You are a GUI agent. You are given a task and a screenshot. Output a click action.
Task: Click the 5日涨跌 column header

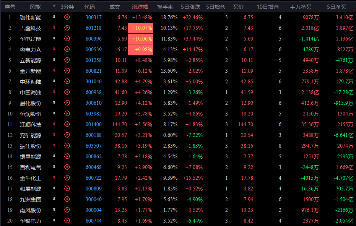190,7
